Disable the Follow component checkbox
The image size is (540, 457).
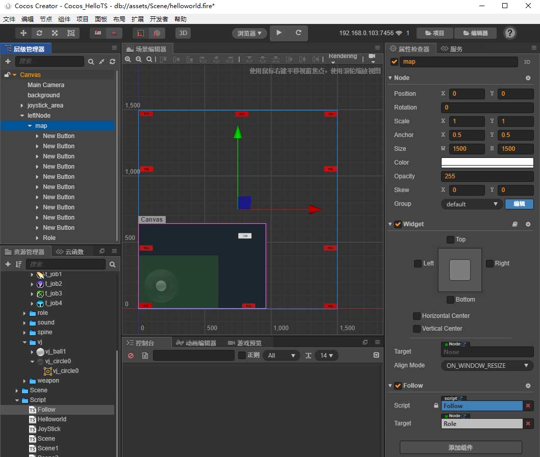(398, 386)
